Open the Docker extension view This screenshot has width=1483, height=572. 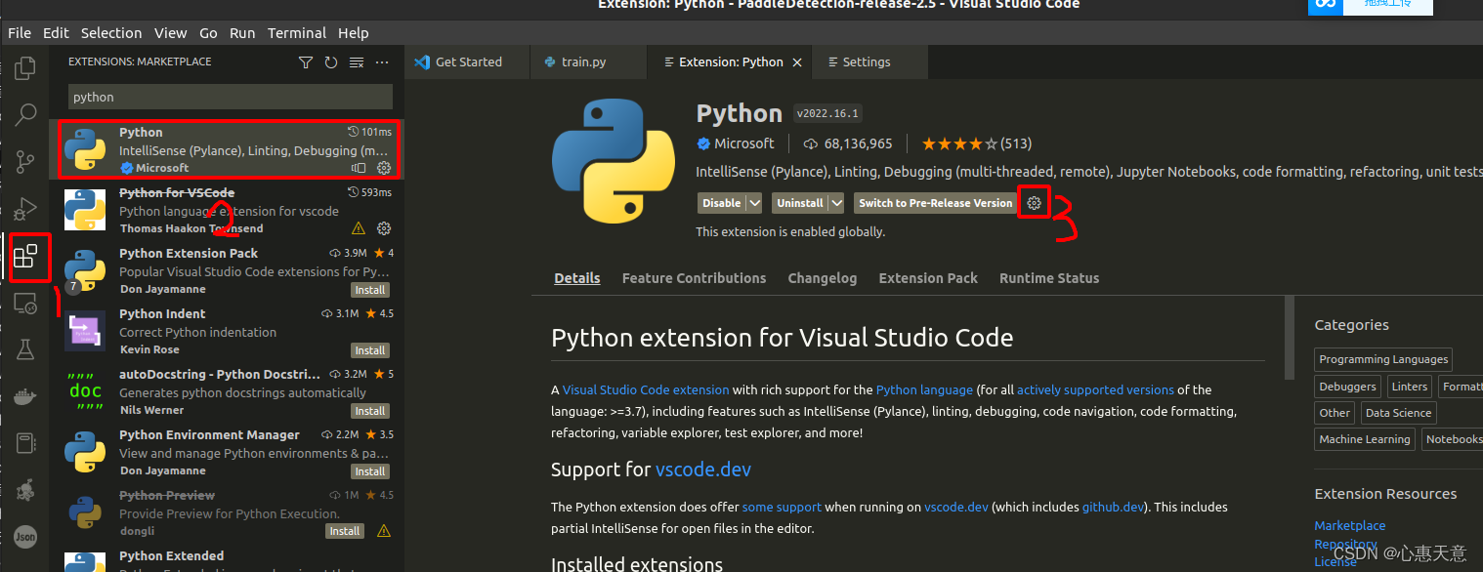[x=25, y=395]
